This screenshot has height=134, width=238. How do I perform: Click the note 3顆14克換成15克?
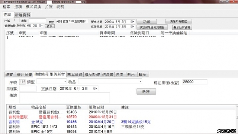pyautogui.click(x=136, y=122)
